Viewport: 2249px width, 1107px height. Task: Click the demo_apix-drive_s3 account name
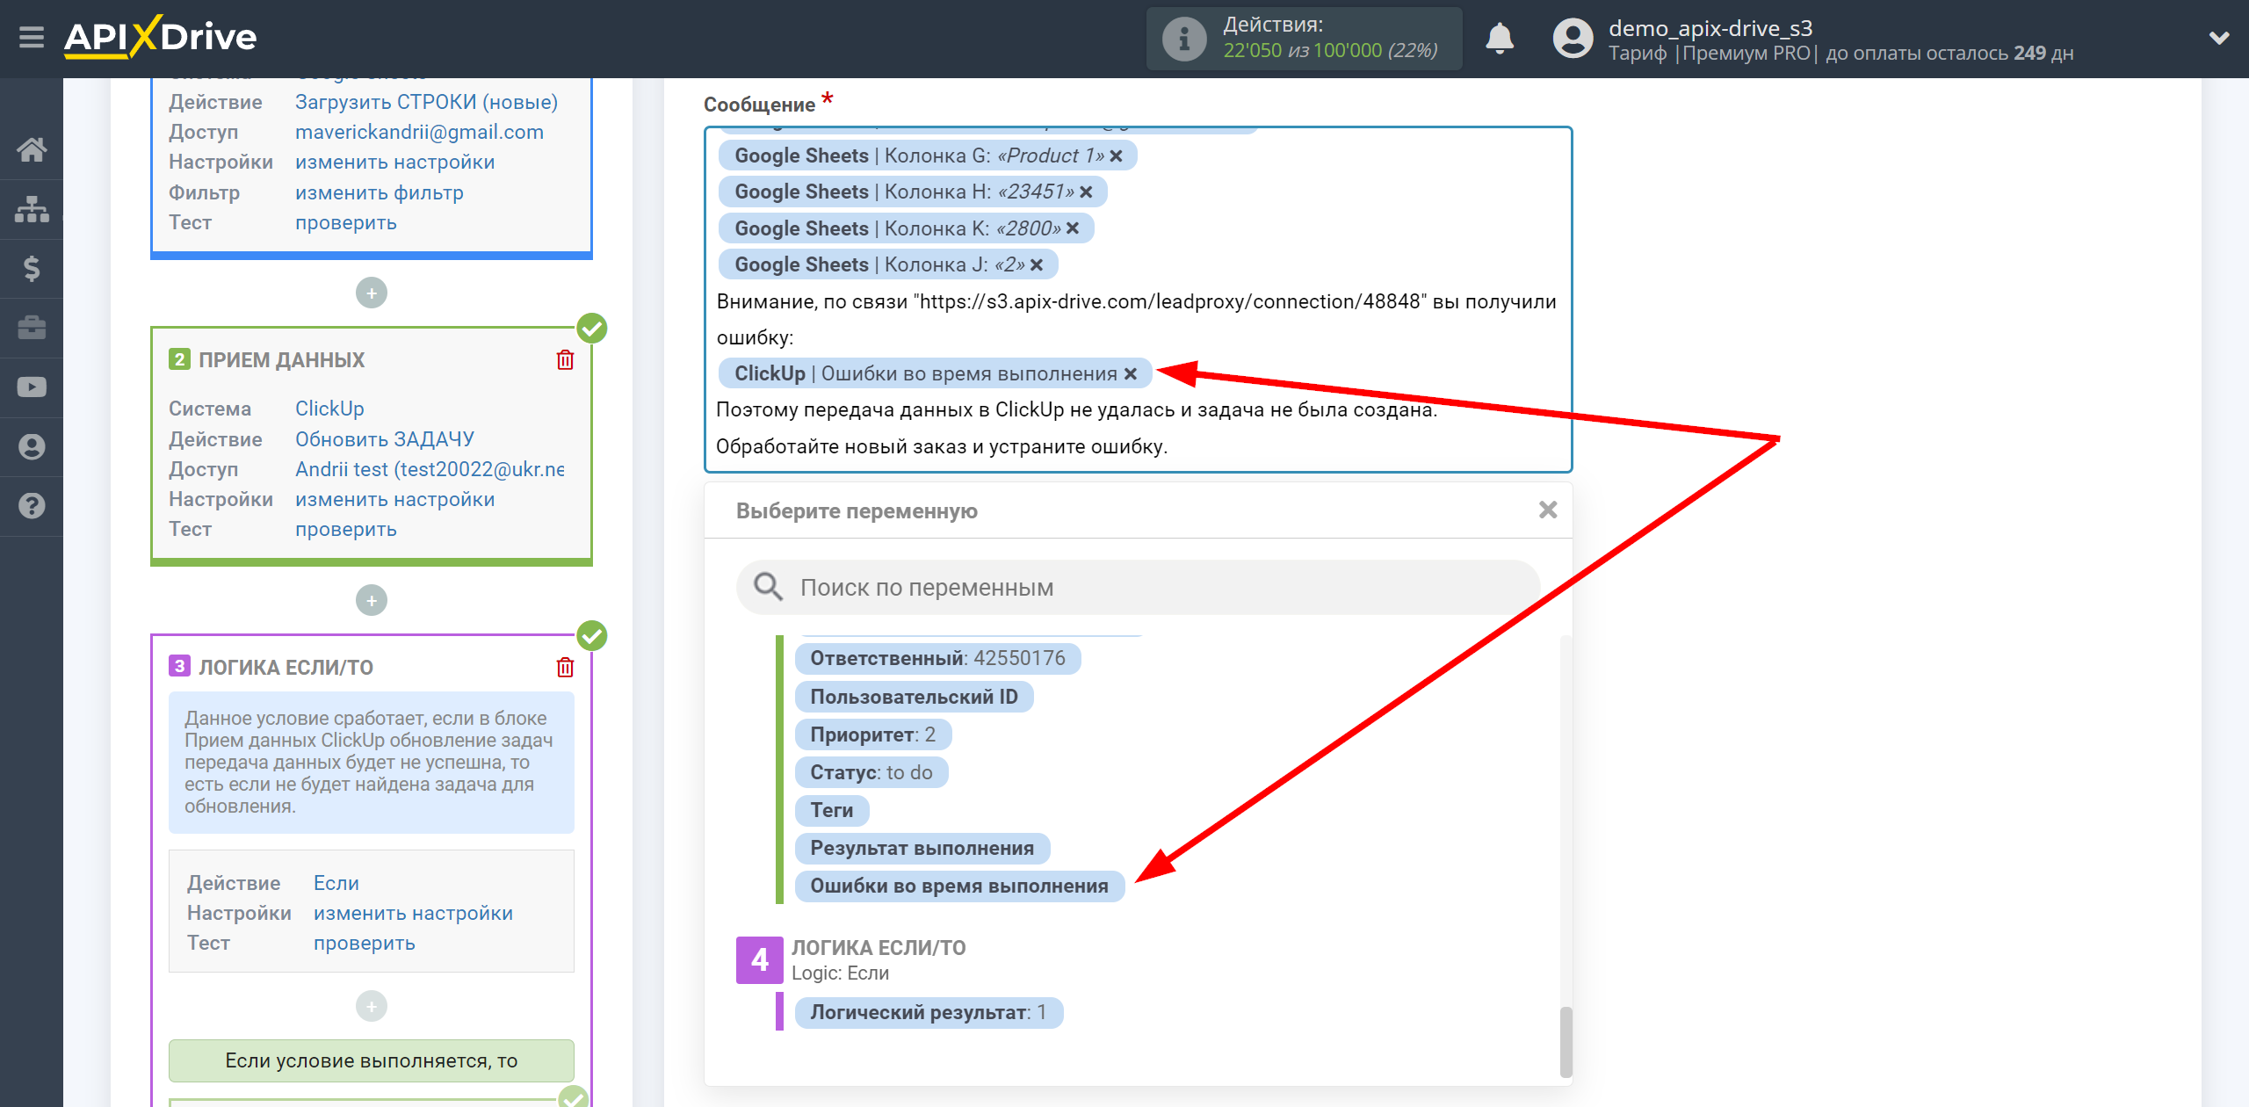pos(1710,28)
